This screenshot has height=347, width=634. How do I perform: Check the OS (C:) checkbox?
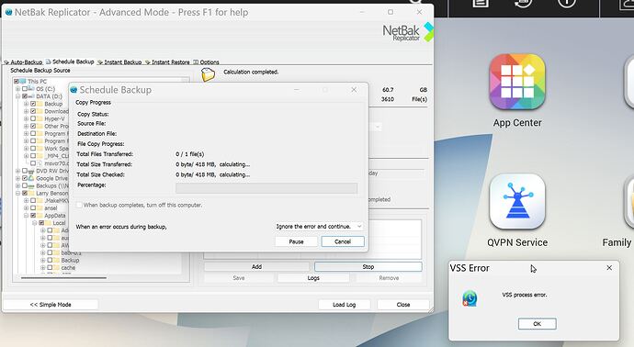(x=25, y=88)
